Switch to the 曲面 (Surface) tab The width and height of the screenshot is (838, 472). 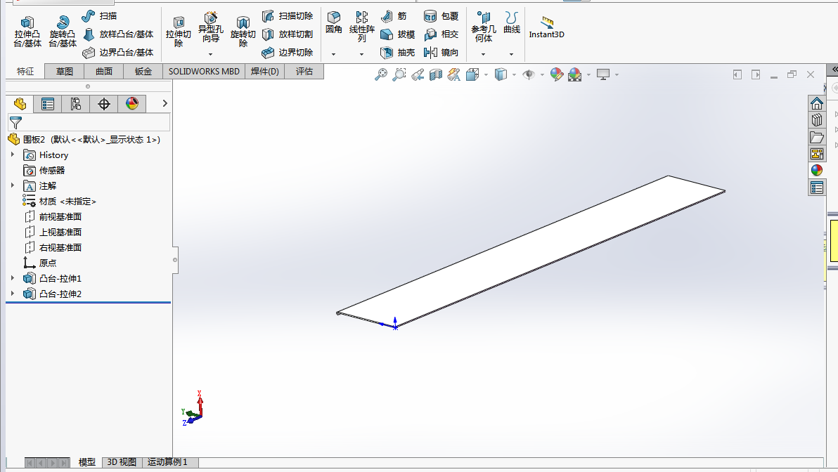click(104, 72)
